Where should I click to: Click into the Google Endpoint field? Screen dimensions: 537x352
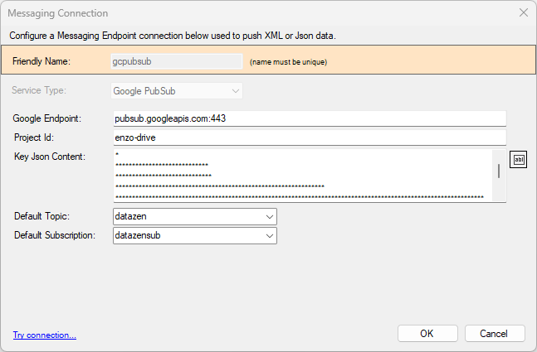click(x=310, y=118)
